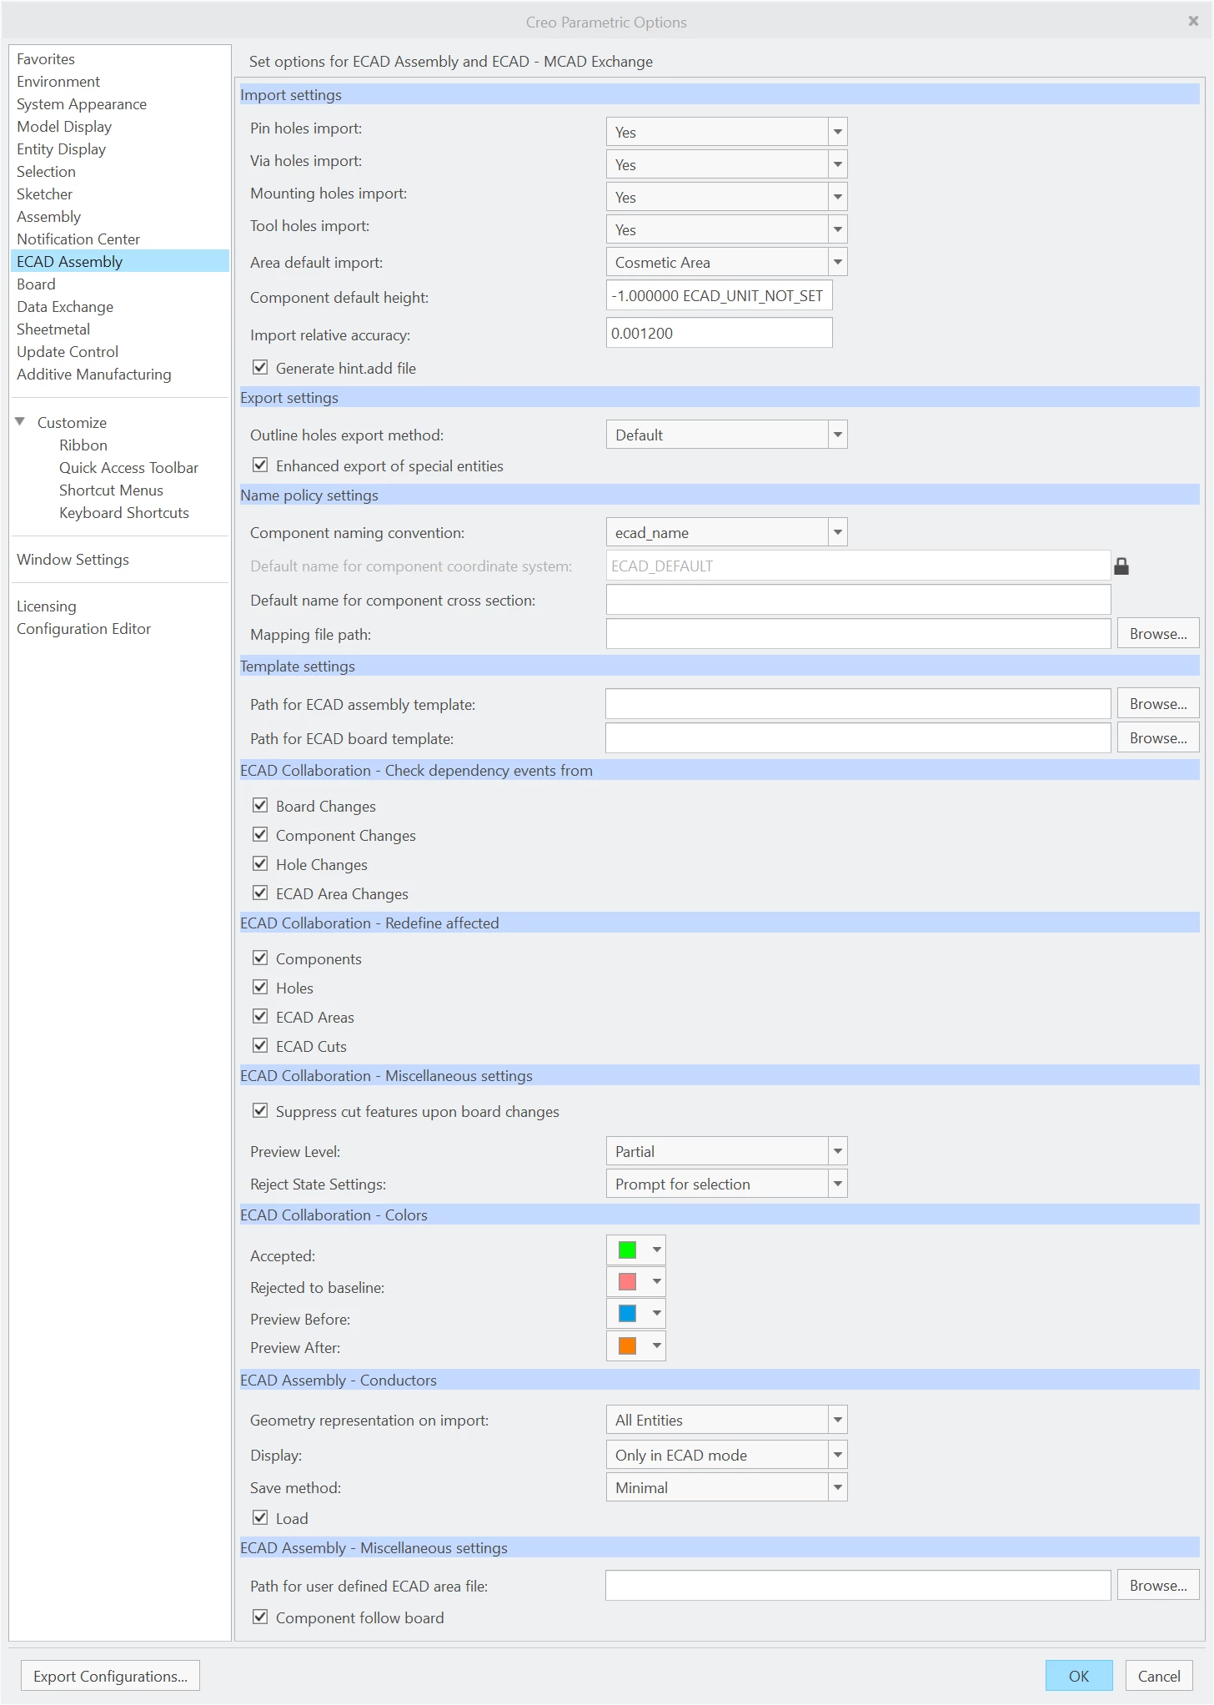Open Tool holes import dropdown

coord(726,229)
